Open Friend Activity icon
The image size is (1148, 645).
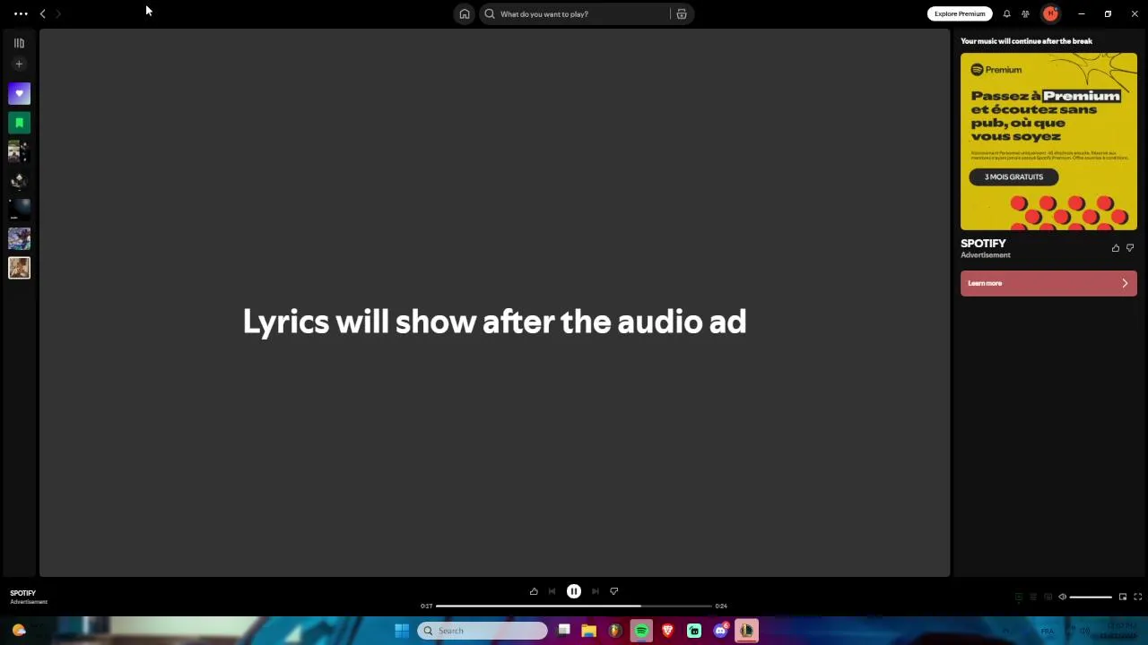1025,13
